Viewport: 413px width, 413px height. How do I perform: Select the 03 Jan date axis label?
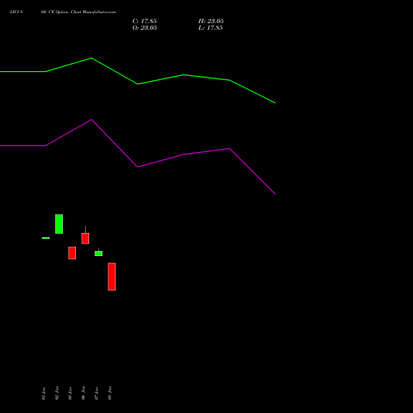(x=70, y=393)
